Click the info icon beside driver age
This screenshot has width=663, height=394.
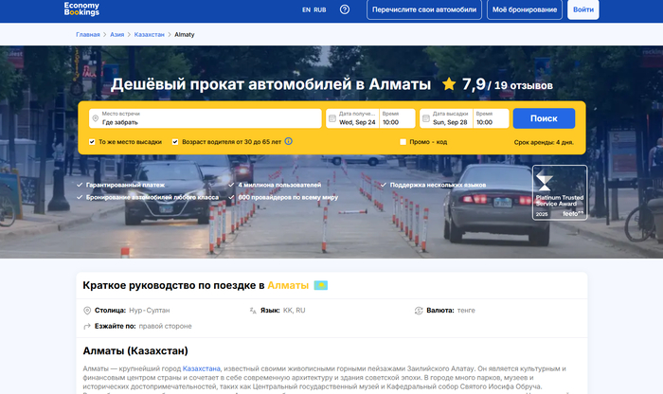pyautogui.click(x=289, y=142)
